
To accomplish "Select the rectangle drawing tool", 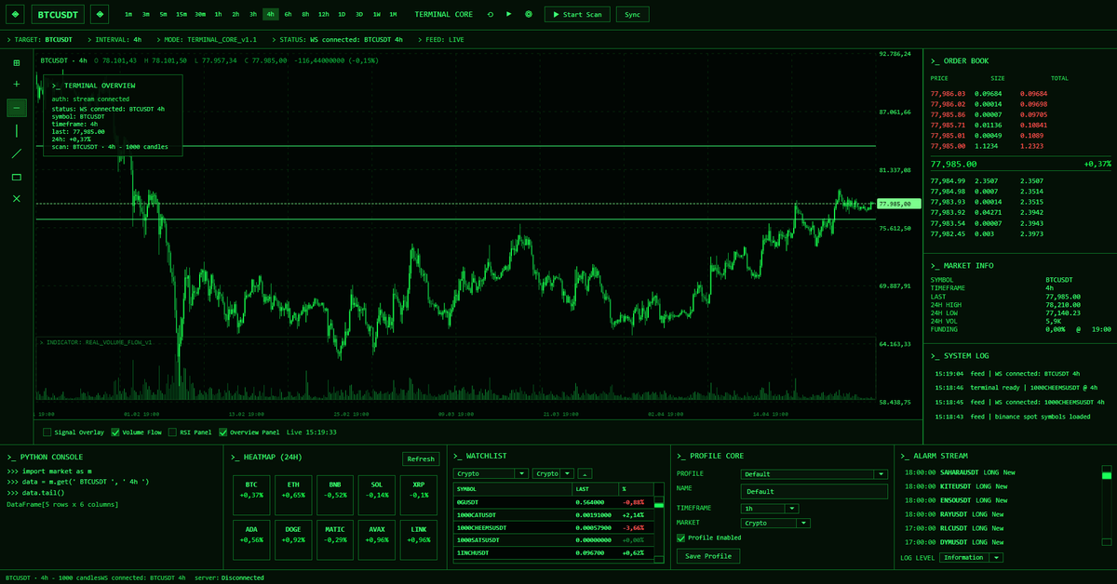I will (17, 176).
